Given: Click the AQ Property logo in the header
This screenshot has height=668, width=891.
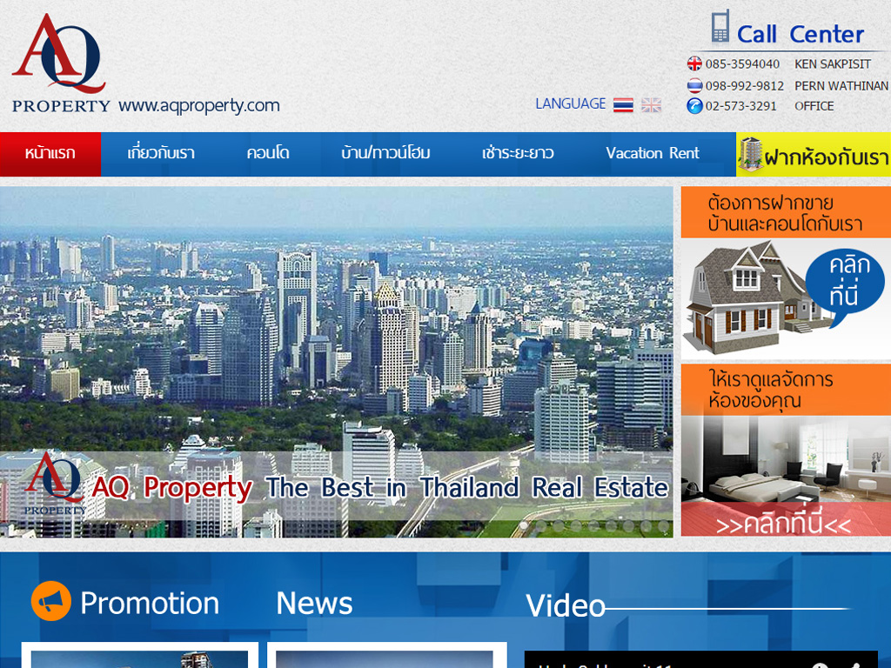Looking at the screenshot, I should pyautogui.click(x=60, y=63).
